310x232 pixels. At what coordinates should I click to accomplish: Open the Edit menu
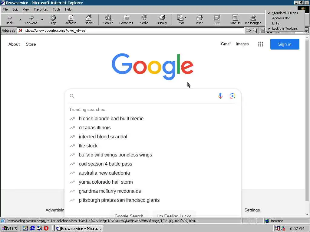point(15,9)
